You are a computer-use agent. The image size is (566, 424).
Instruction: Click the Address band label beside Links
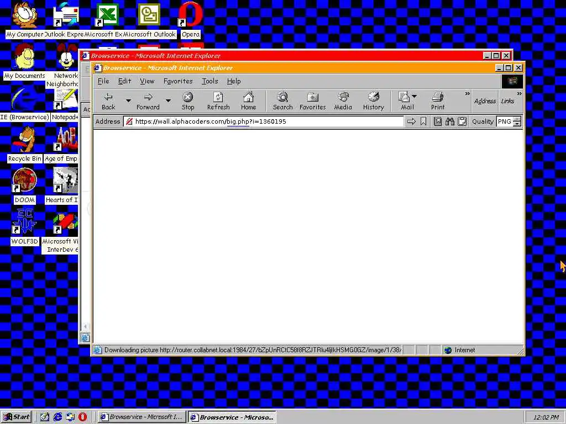pyautogui.click(x=485, y=102)
